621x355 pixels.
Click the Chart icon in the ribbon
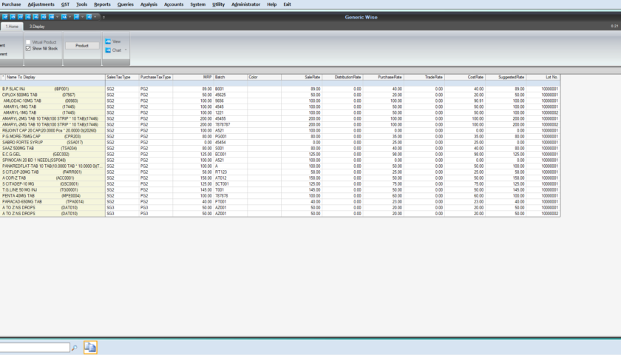click(x=108, y=50)
